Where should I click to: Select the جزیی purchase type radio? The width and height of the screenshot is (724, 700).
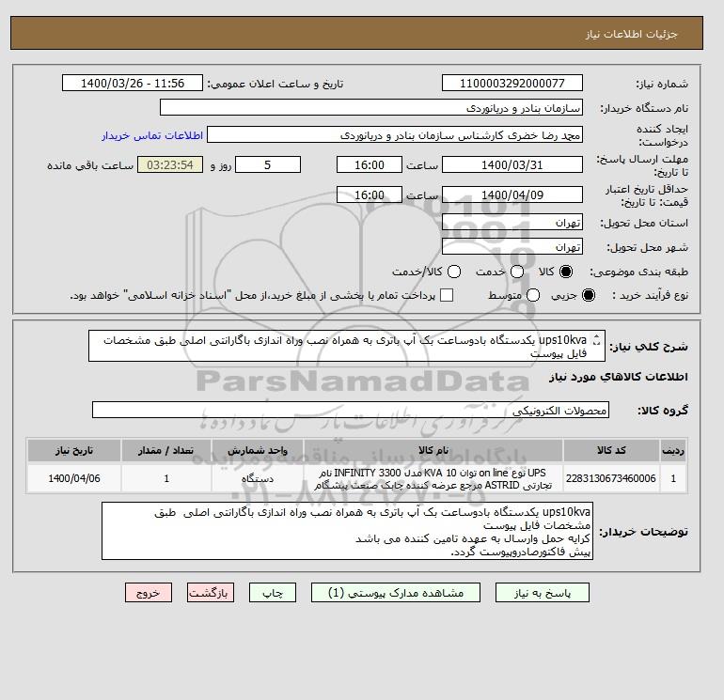click(x=589, y=295)
